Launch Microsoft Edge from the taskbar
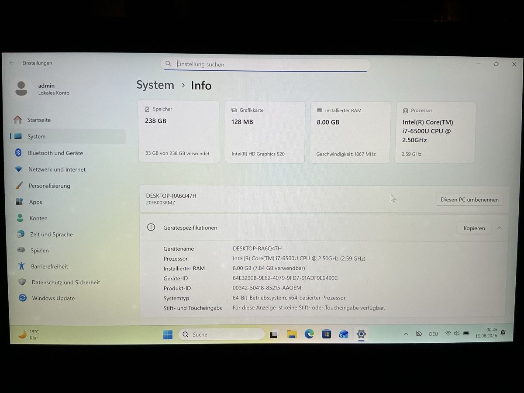 click(309, 334)
